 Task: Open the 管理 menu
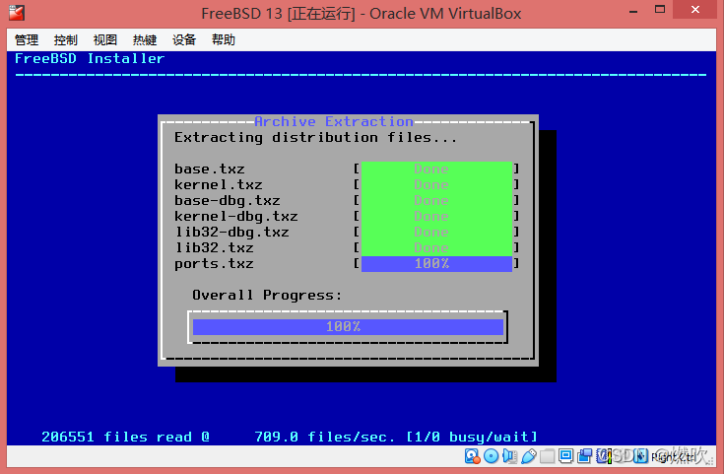(27, 40)
